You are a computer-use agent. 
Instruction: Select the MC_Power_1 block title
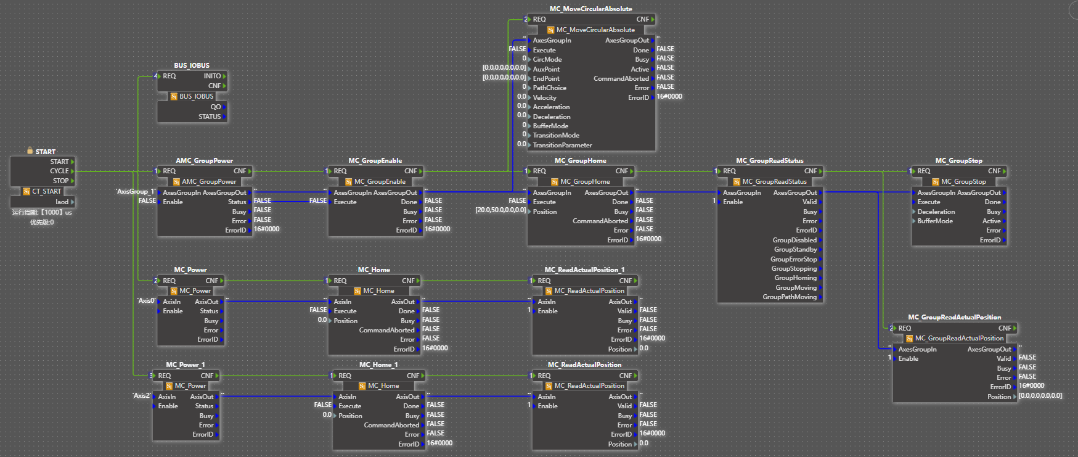(x=186, y=365)
